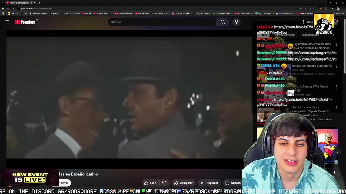Open Chrome three-dot menu

click(343, 8)
